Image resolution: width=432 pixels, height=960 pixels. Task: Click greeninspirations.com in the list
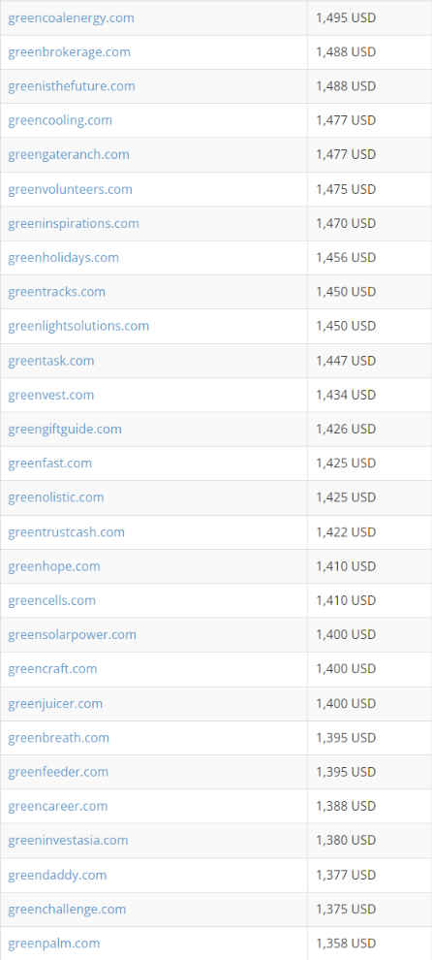click(74, 223)
